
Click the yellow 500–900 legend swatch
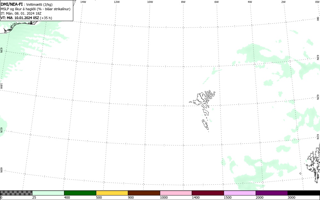(112, 193)
